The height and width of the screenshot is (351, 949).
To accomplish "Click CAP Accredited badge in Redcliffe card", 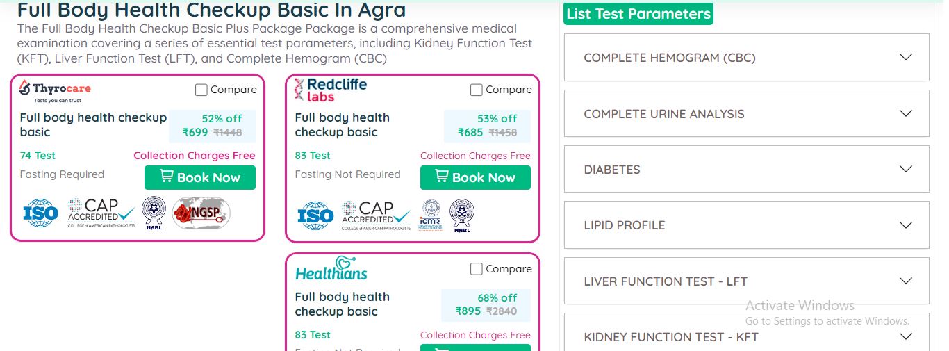I will [x=375, y=215].
